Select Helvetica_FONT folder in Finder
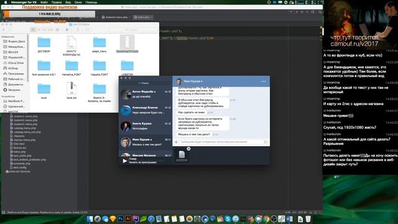The image size is (398, 224). pos(72,68)
